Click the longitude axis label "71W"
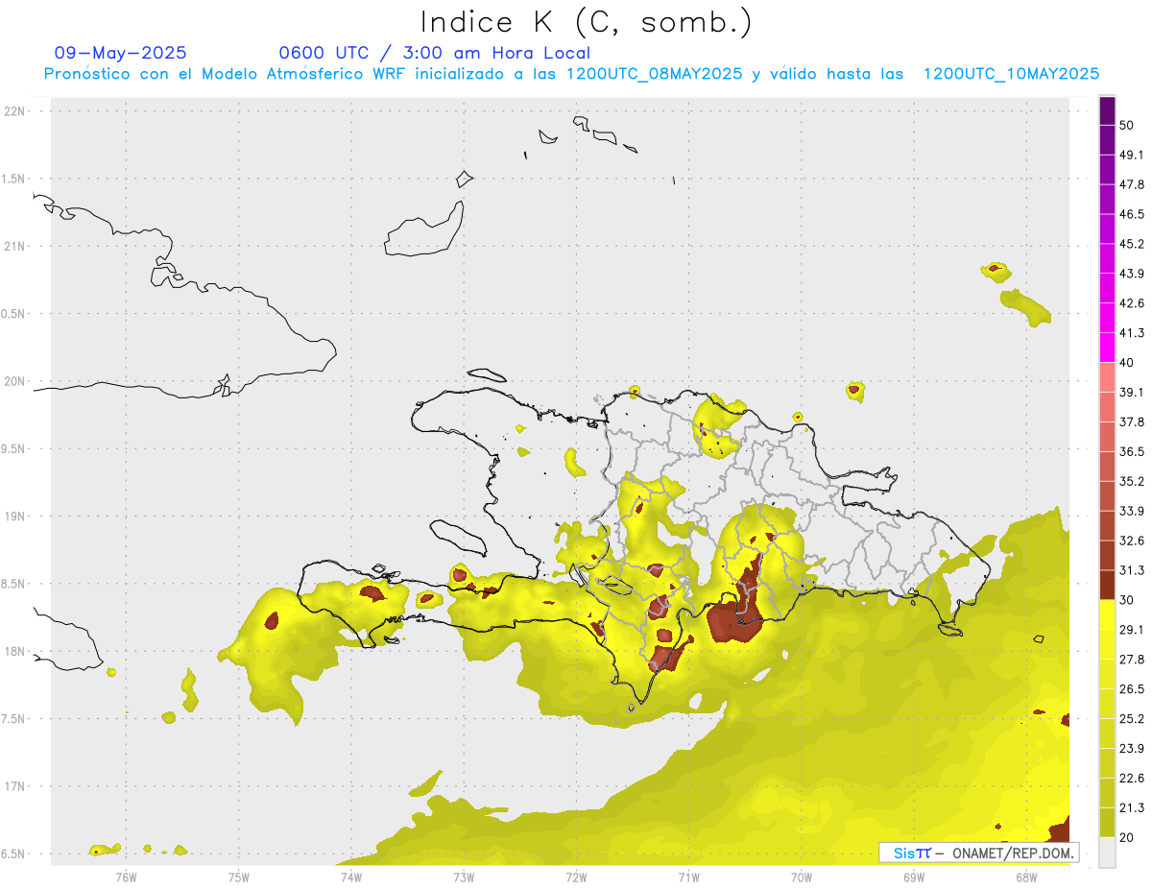Screen dimensions: 1152x890 coord(688,876)
